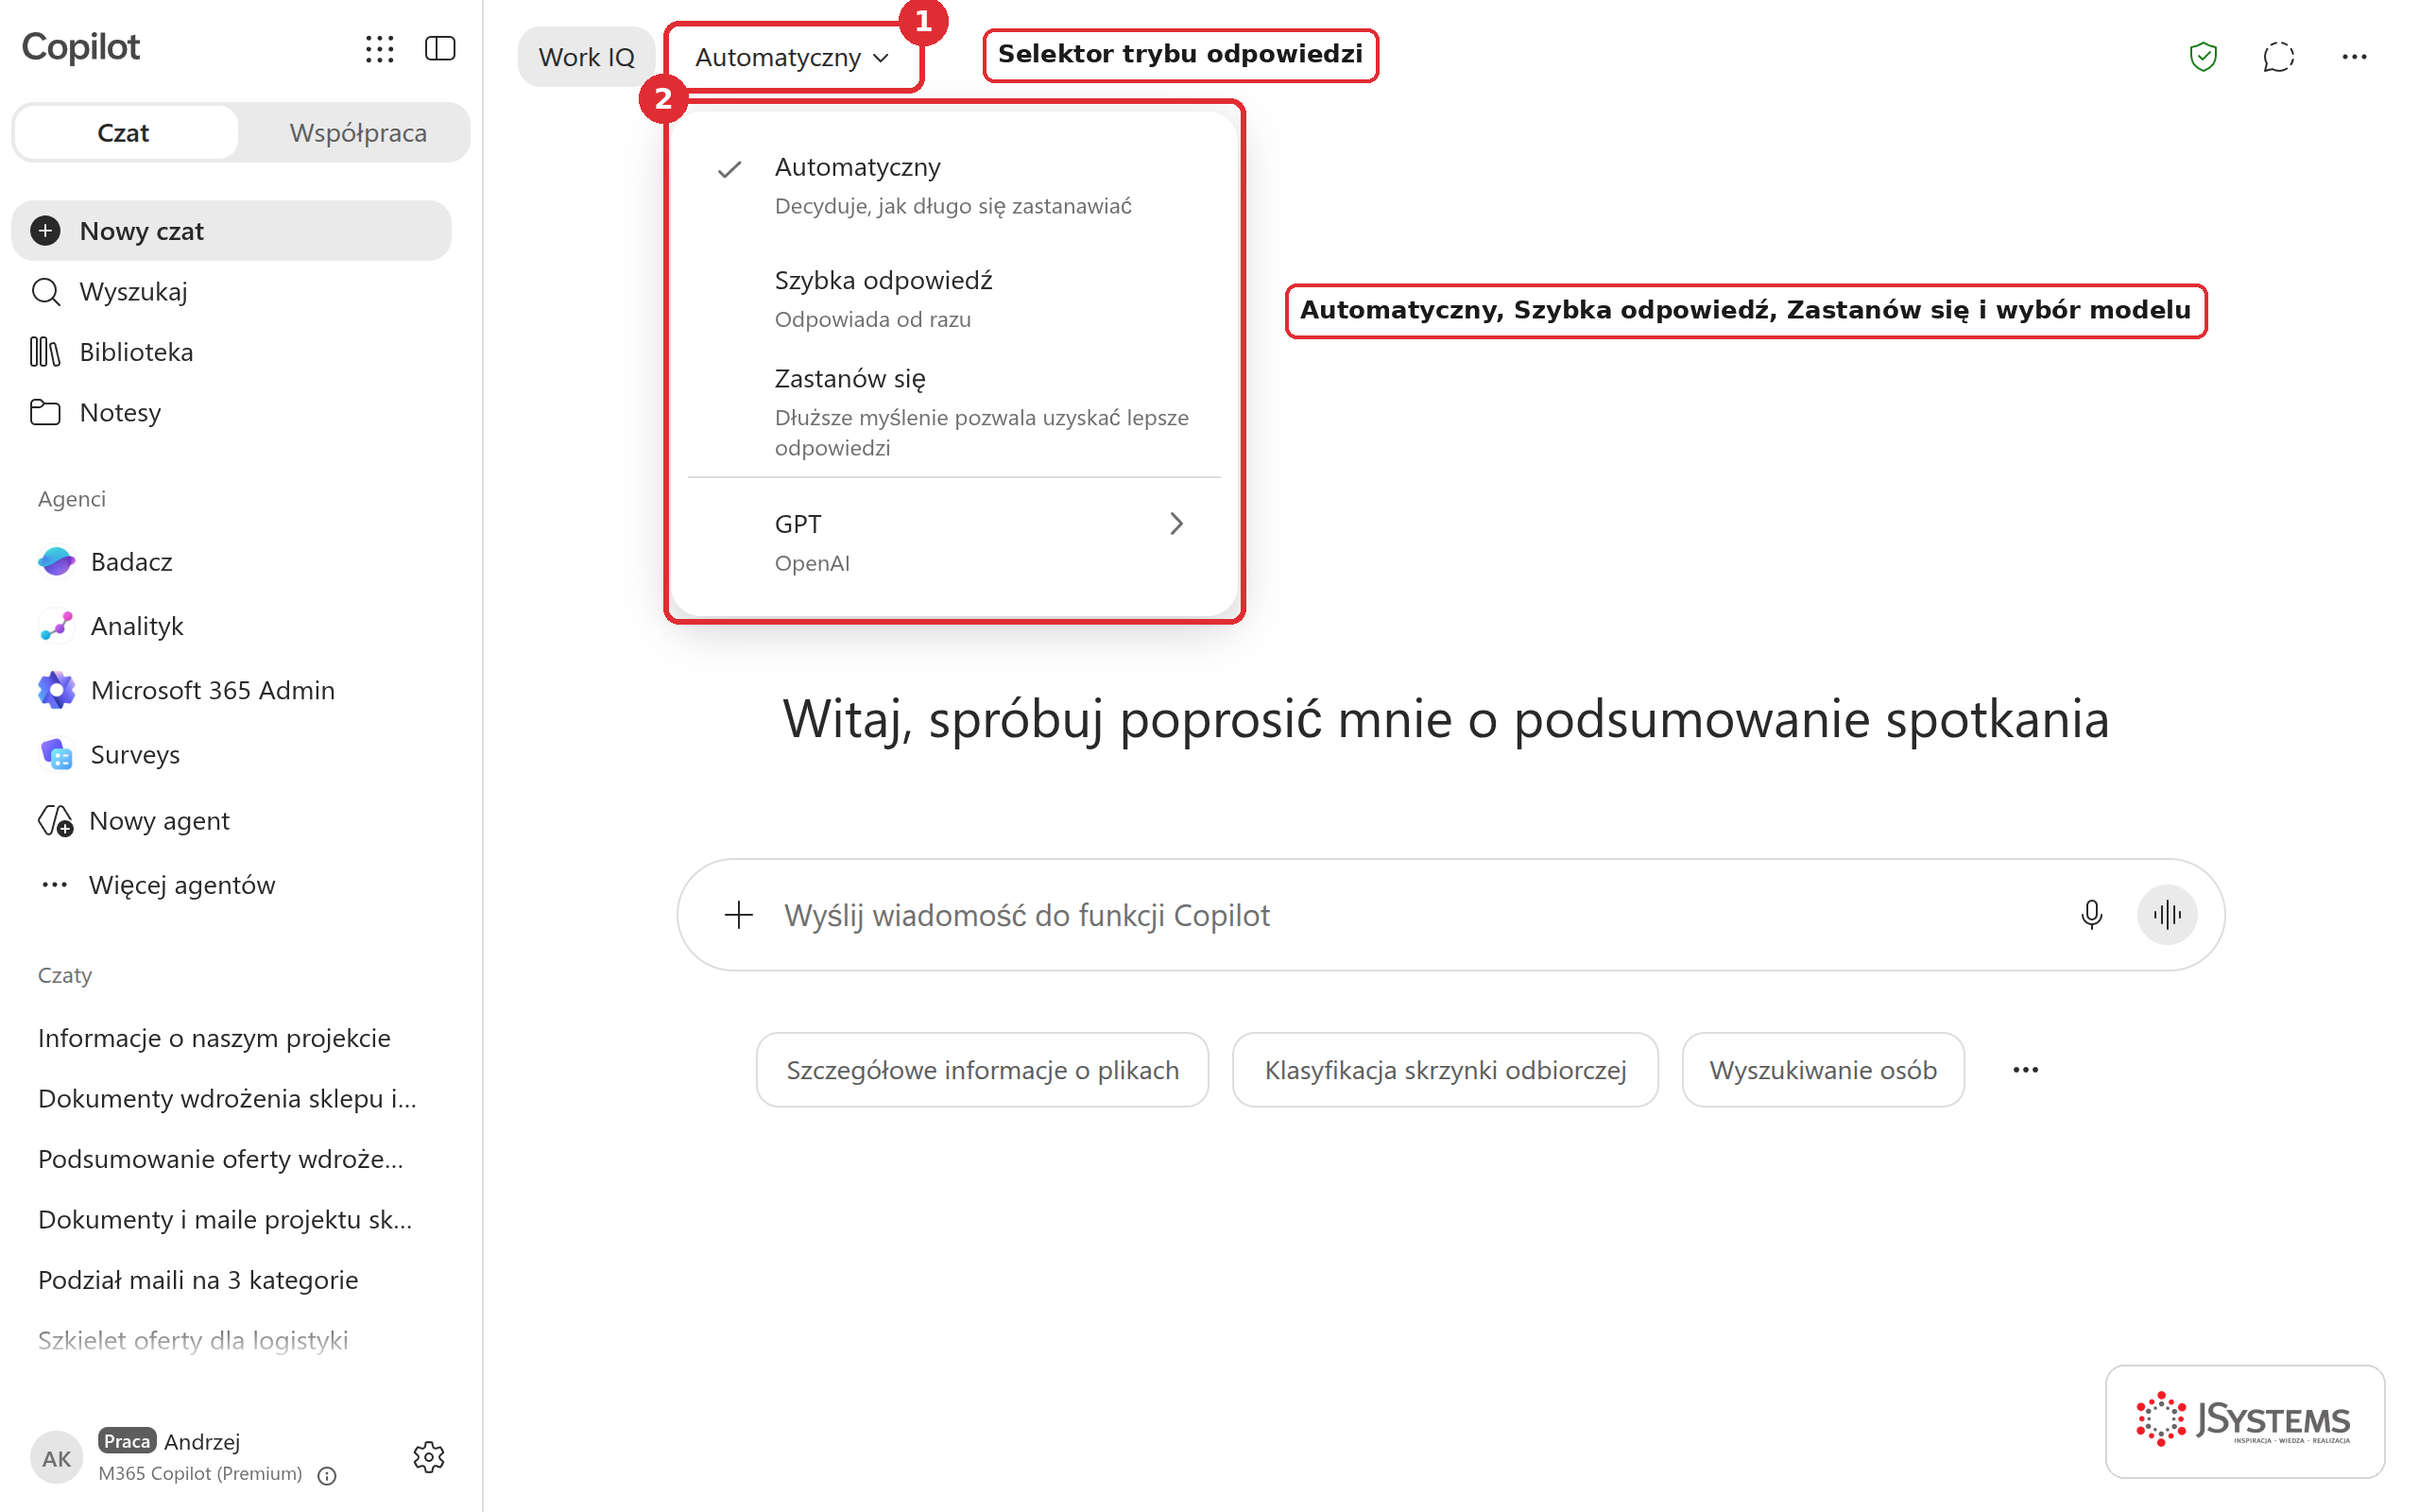
Task: Open the temporary chat bubble icon
Action: point(2278,56)
